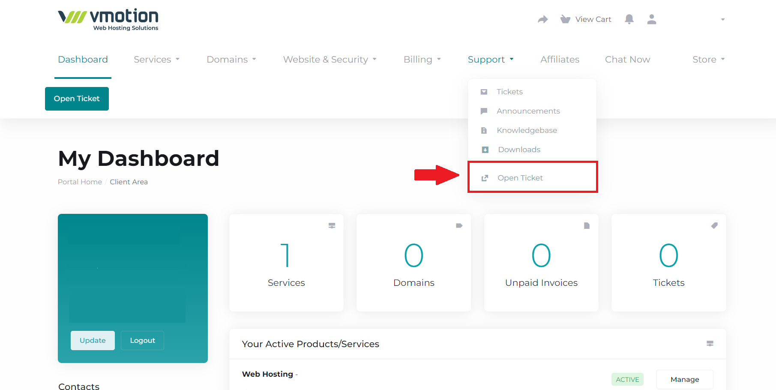The height and width of the screenshot is (390, 776).
Task: Click the Contacts heading
Action: 79,387
